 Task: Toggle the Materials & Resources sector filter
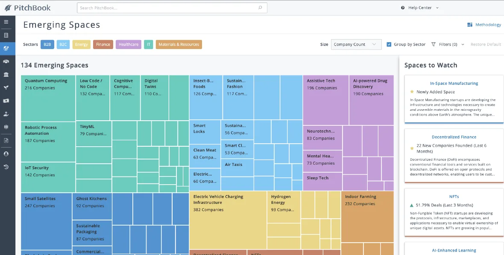[x=179, y=44]
